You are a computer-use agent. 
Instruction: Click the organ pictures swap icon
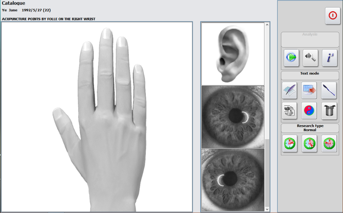(289, 110)
